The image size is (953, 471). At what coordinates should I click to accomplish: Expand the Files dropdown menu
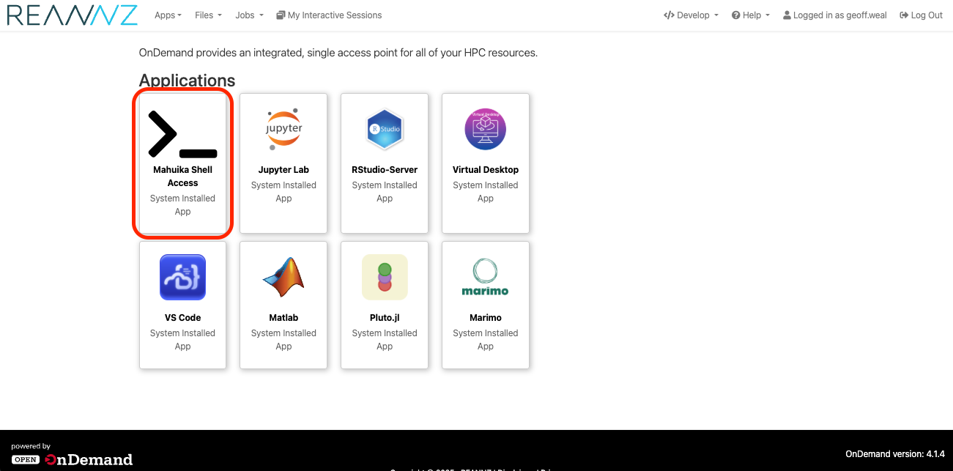tap(208, 15)
